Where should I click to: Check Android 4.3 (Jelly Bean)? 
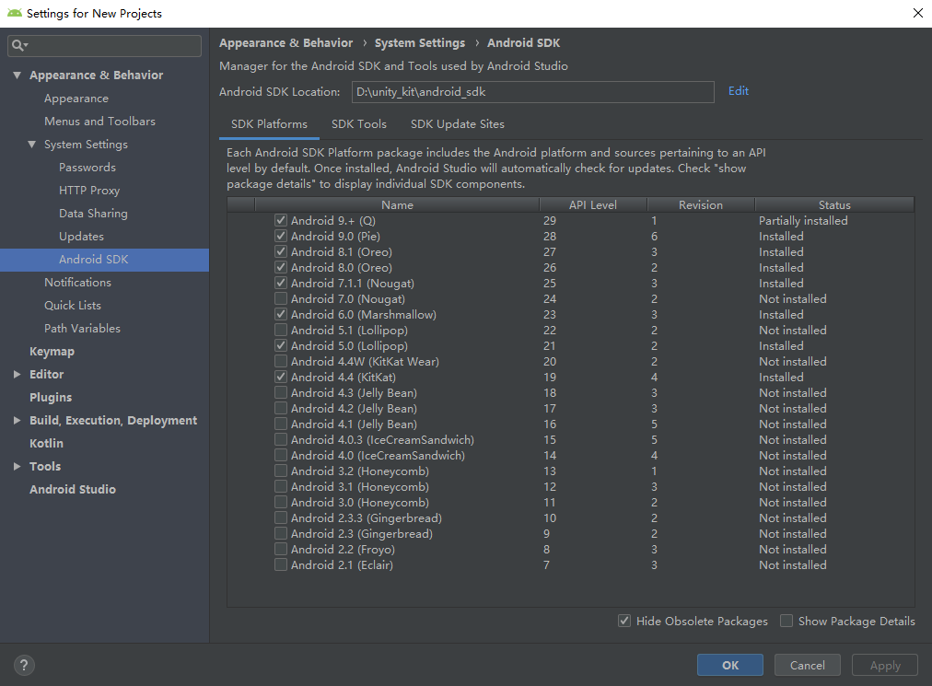pyautogui.click(x=281, y=393)
